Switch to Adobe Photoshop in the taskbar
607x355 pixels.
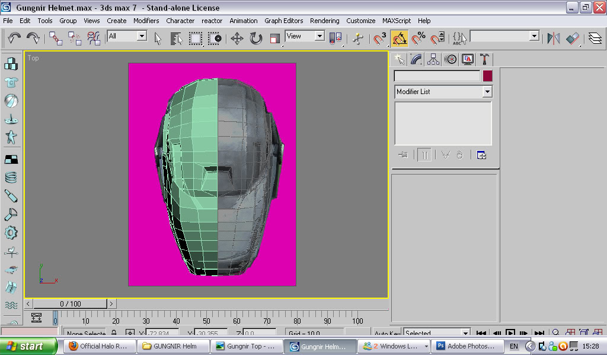467,346
